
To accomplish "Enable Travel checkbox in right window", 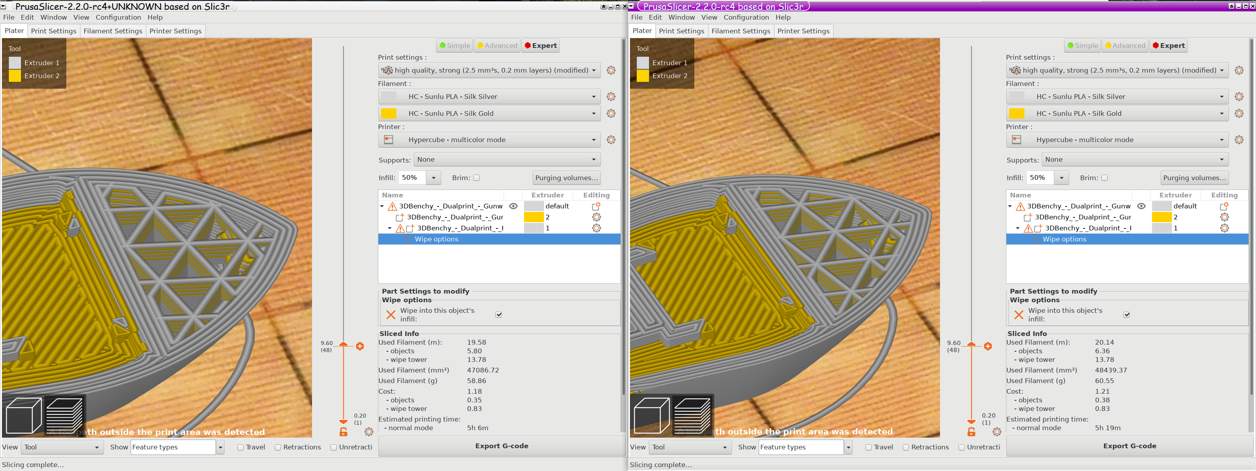I will (x=868, y=447).
